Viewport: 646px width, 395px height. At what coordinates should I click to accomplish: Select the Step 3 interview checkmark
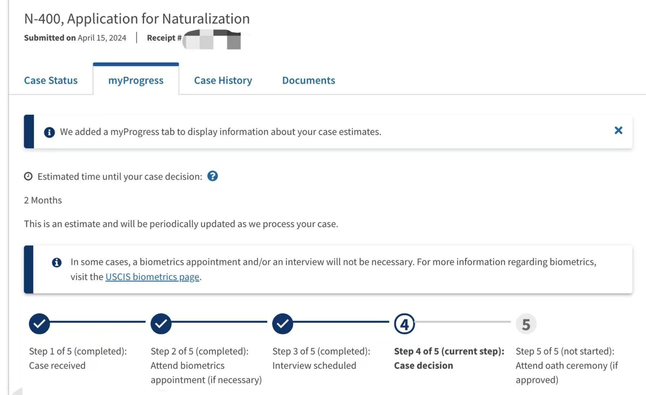coord(283,324)
